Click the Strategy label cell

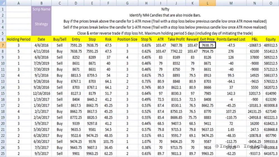pyautogui.click(x=41, y=24)
